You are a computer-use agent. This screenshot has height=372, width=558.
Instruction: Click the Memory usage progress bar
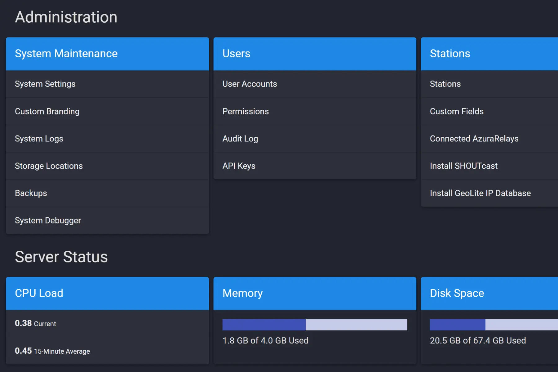[x=315, y=325]
